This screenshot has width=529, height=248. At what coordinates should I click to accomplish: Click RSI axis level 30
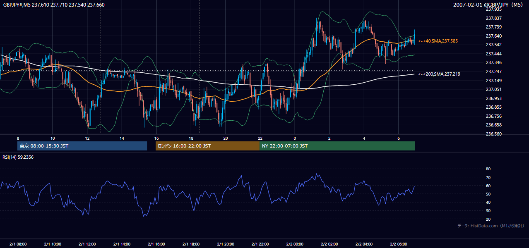(x=488, y=211)
